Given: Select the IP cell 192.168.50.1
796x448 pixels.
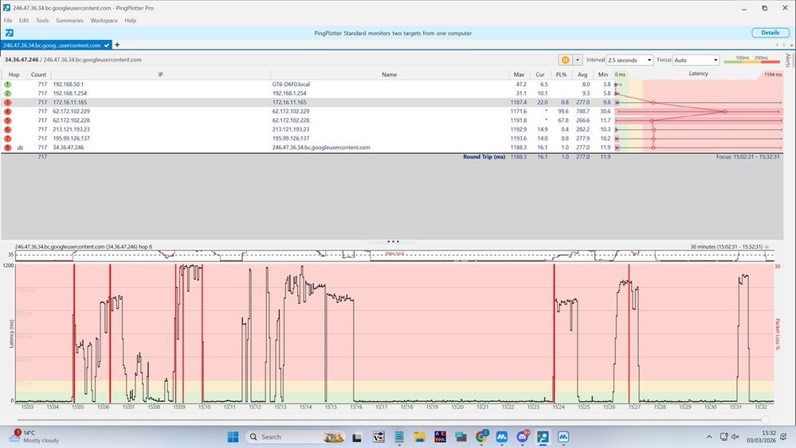Looking at the screenshot, I should point(69,84).
